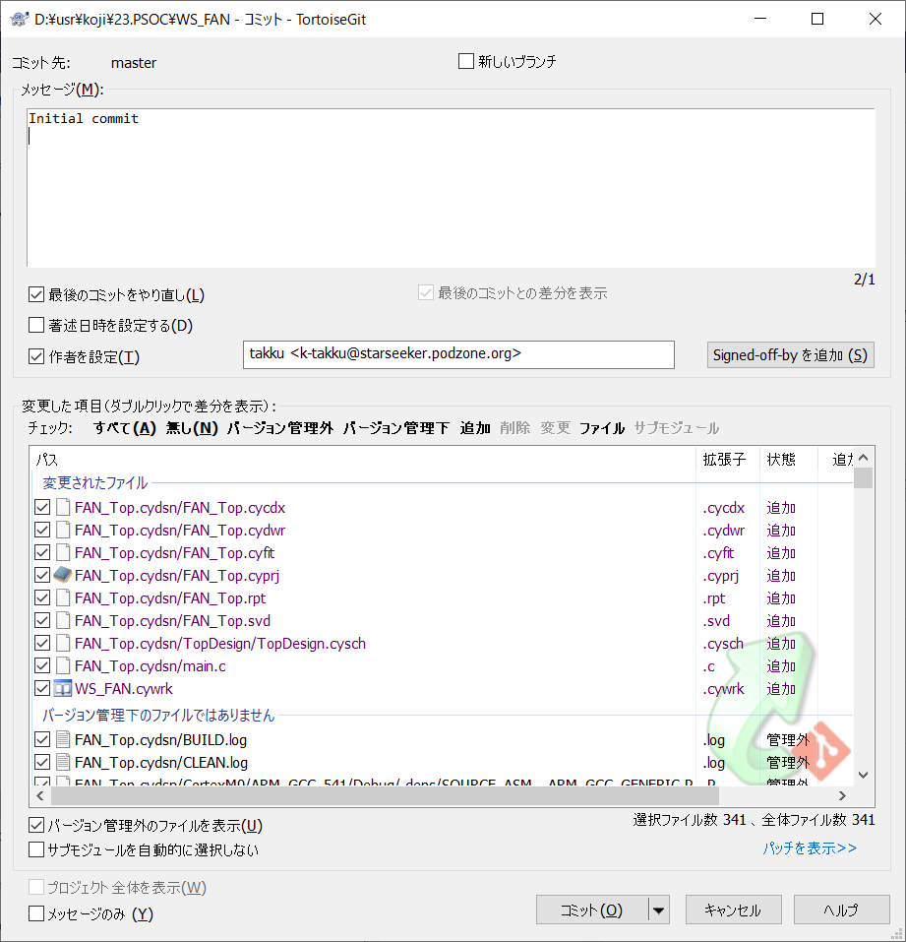Viewport: 906px width, 942px height.
Task: Uncheck 最後のコミットをやり直し option
Action: (x=37, y=294)
